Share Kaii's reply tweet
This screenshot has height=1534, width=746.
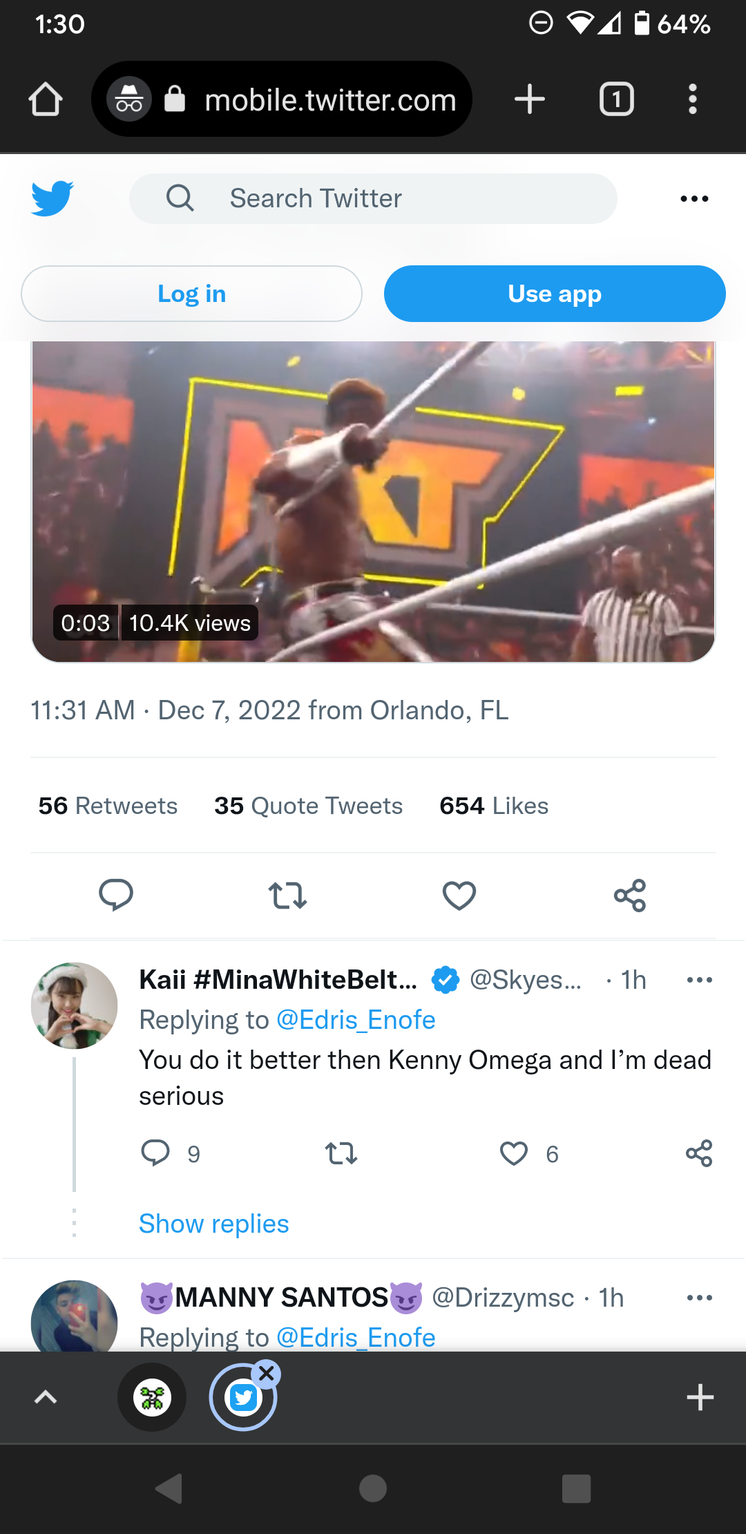(699, 1153)
